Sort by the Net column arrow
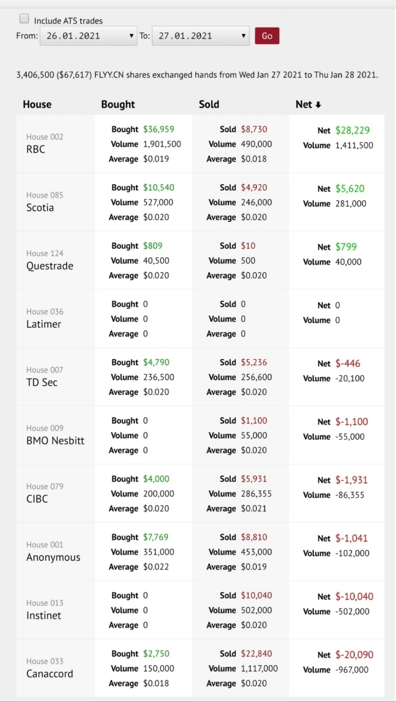The image size is (396, 702). (318, 104)
